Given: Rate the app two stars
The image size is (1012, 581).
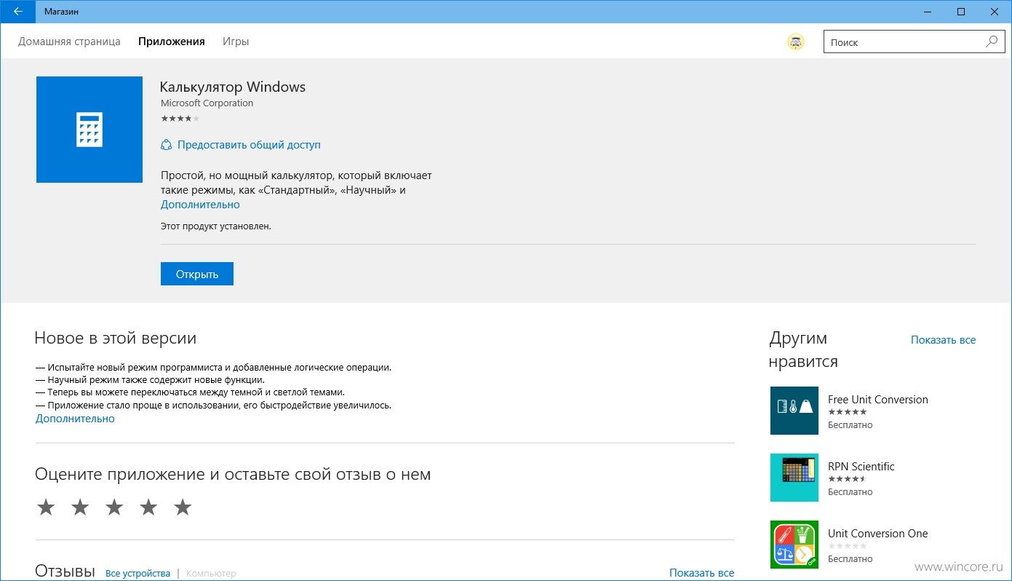Looking at the screenshot, I should 80,507.
